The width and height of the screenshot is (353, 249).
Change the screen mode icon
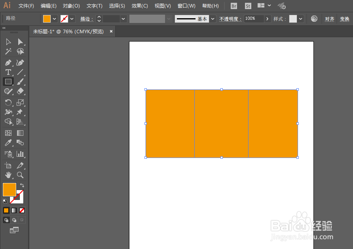tap(14, 230)
